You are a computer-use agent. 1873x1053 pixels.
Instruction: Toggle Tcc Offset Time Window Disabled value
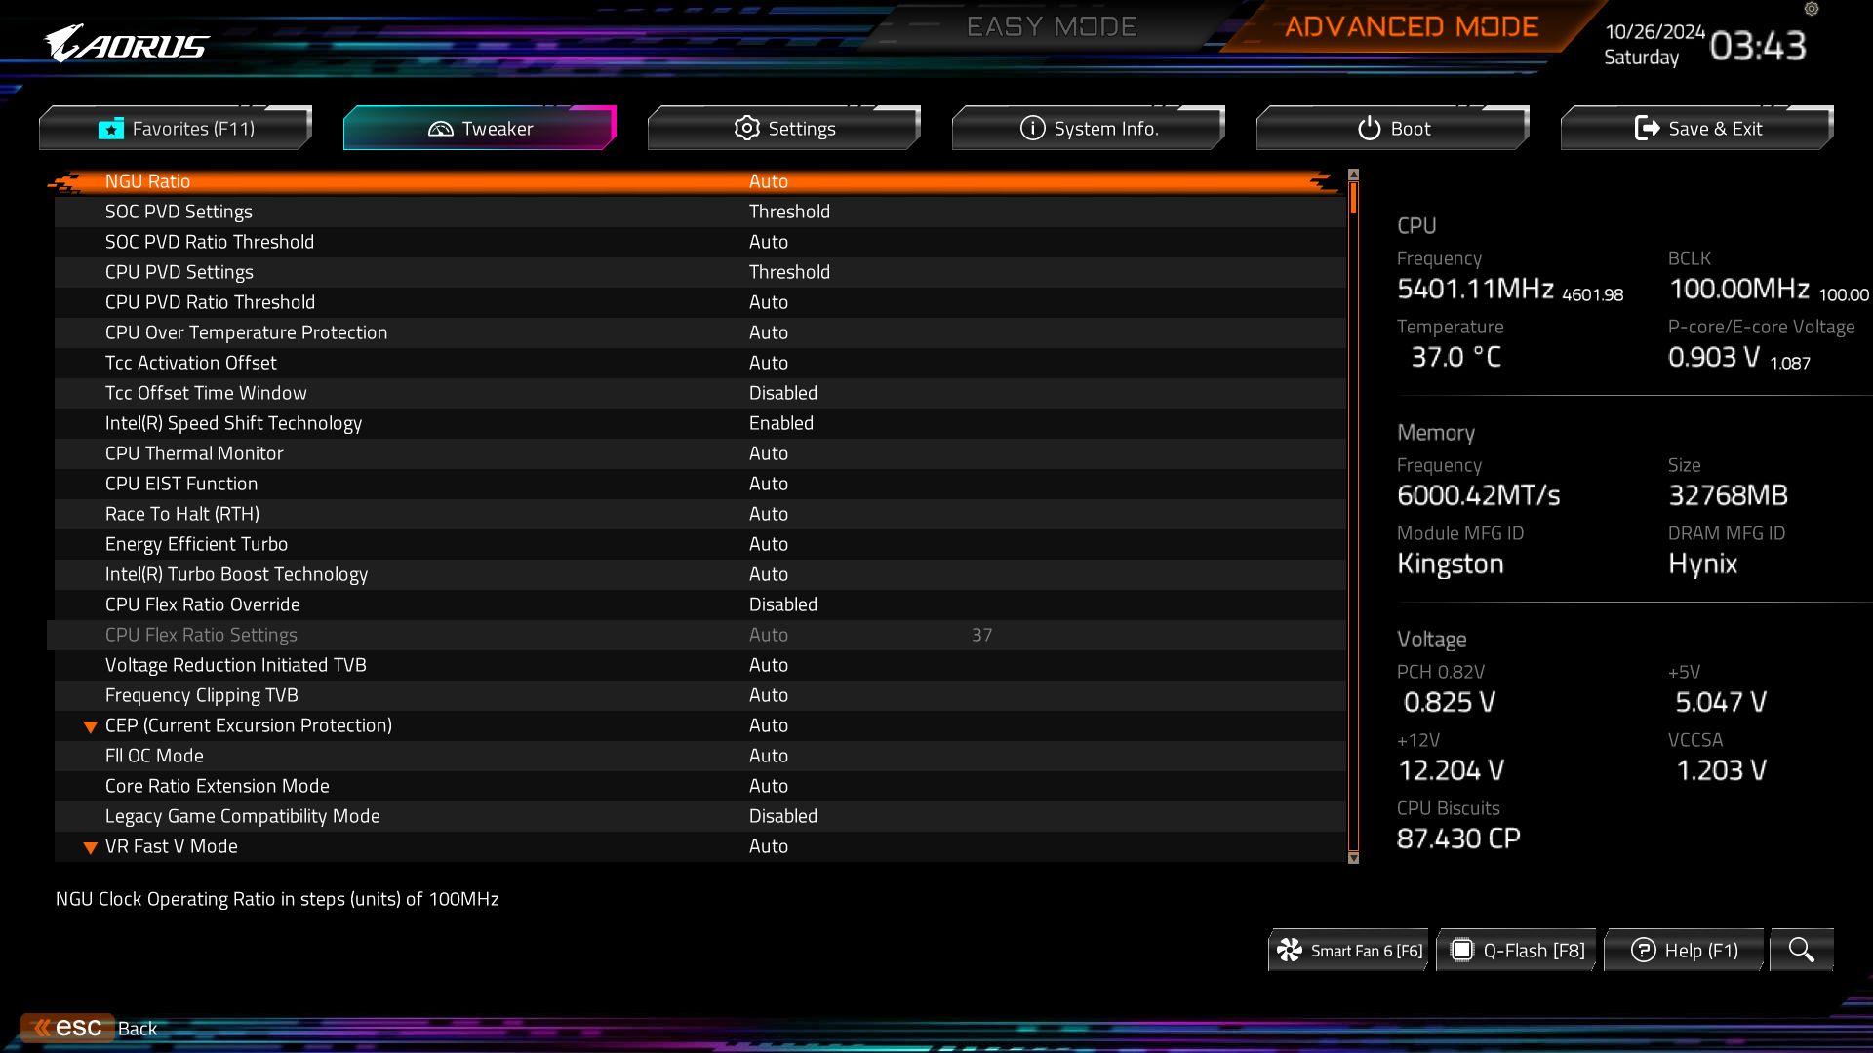[x=783, y=393]
